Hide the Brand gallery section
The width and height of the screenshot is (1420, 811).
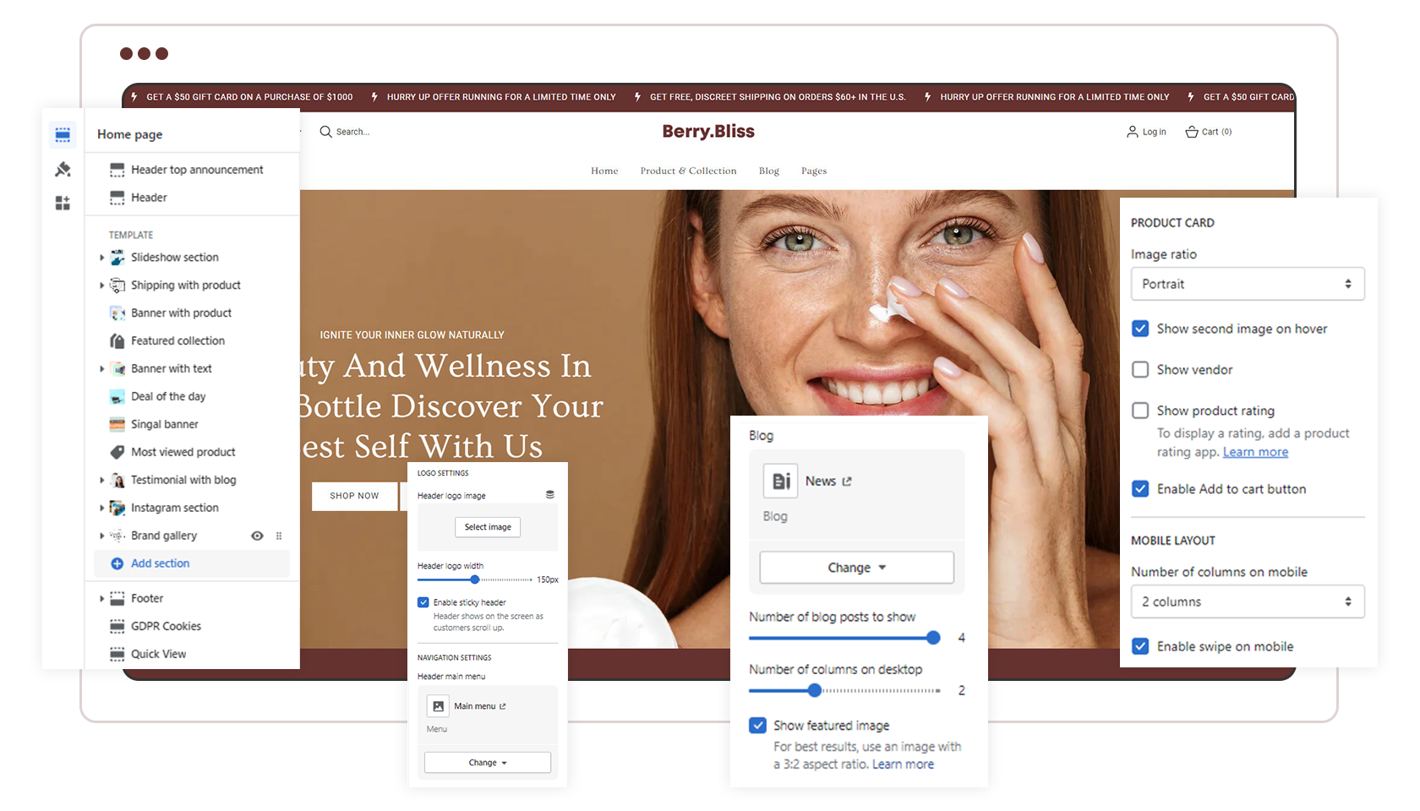tap(257, 536)
